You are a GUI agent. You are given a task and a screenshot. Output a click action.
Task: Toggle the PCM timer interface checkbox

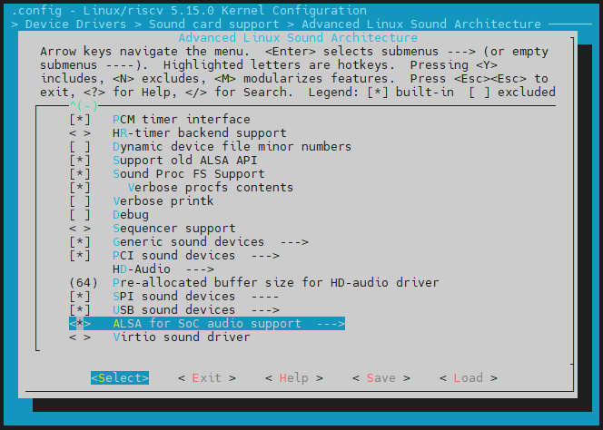coord(80,120)
